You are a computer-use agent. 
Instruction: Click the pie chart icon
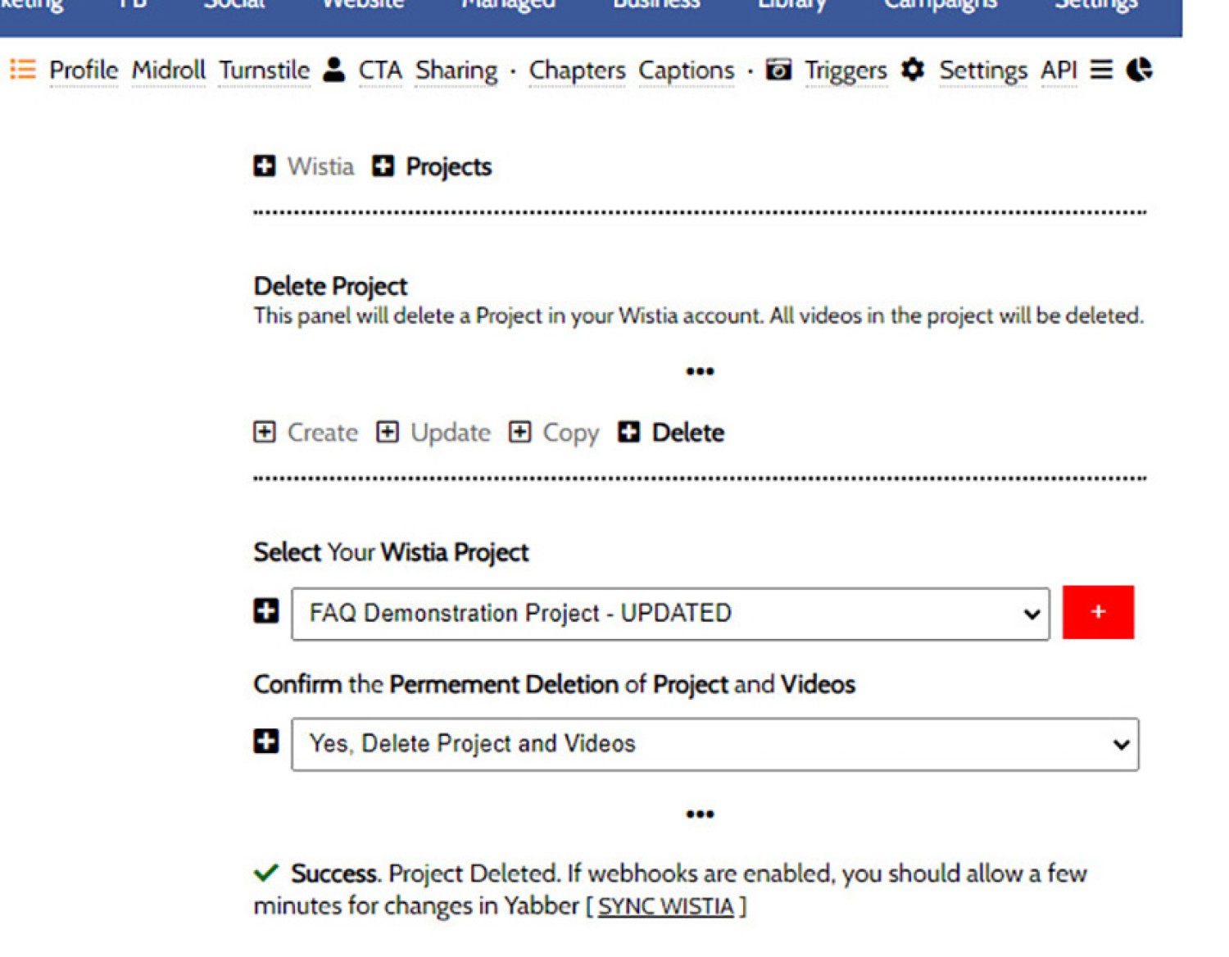[x=1140, y=70]
